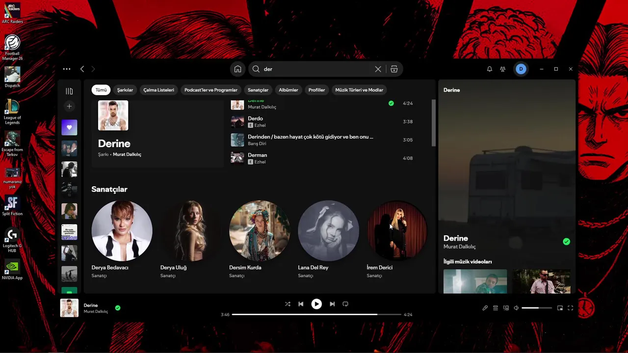628x353 pixels.
Task: Open Logitech G HUB desktop shortcut
Action: pos(12,240)
